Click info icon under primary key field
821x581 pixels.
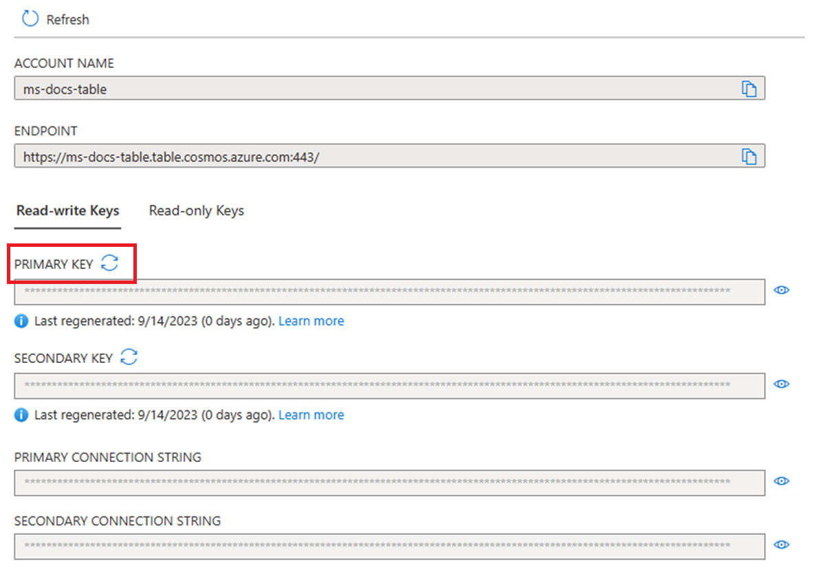point(21,321)
